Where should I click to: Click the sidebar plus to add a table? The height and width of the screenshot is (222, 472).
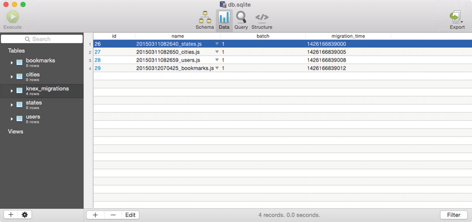(x=11, y=215)
